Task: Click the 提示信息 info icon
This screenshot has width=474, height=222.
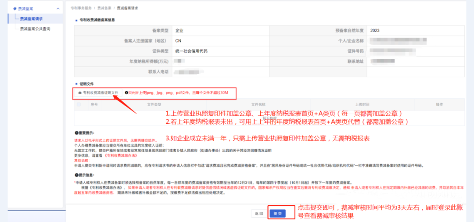Action: click(76, 175)
